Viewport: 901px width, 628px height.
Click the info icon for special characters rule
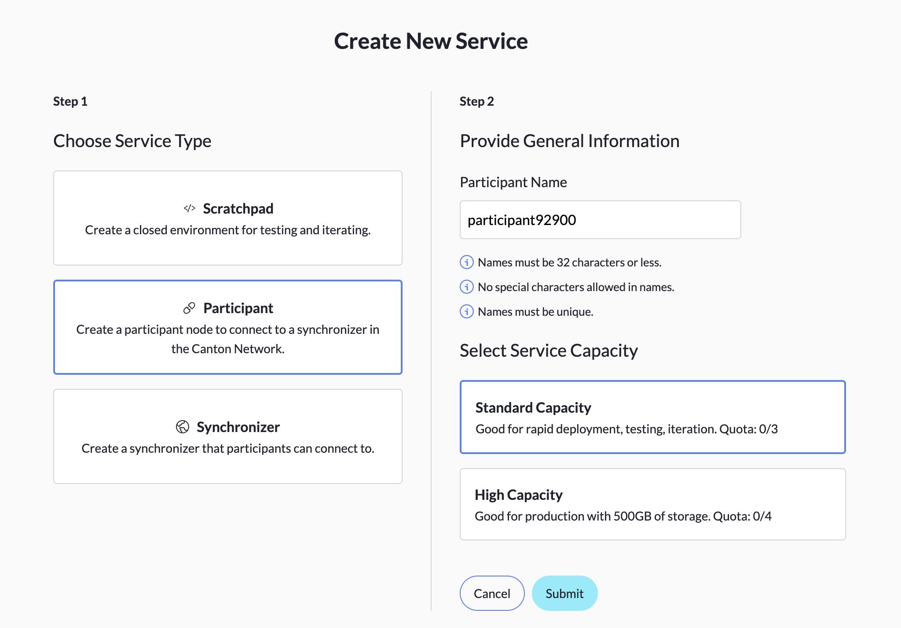coord(466,287)
